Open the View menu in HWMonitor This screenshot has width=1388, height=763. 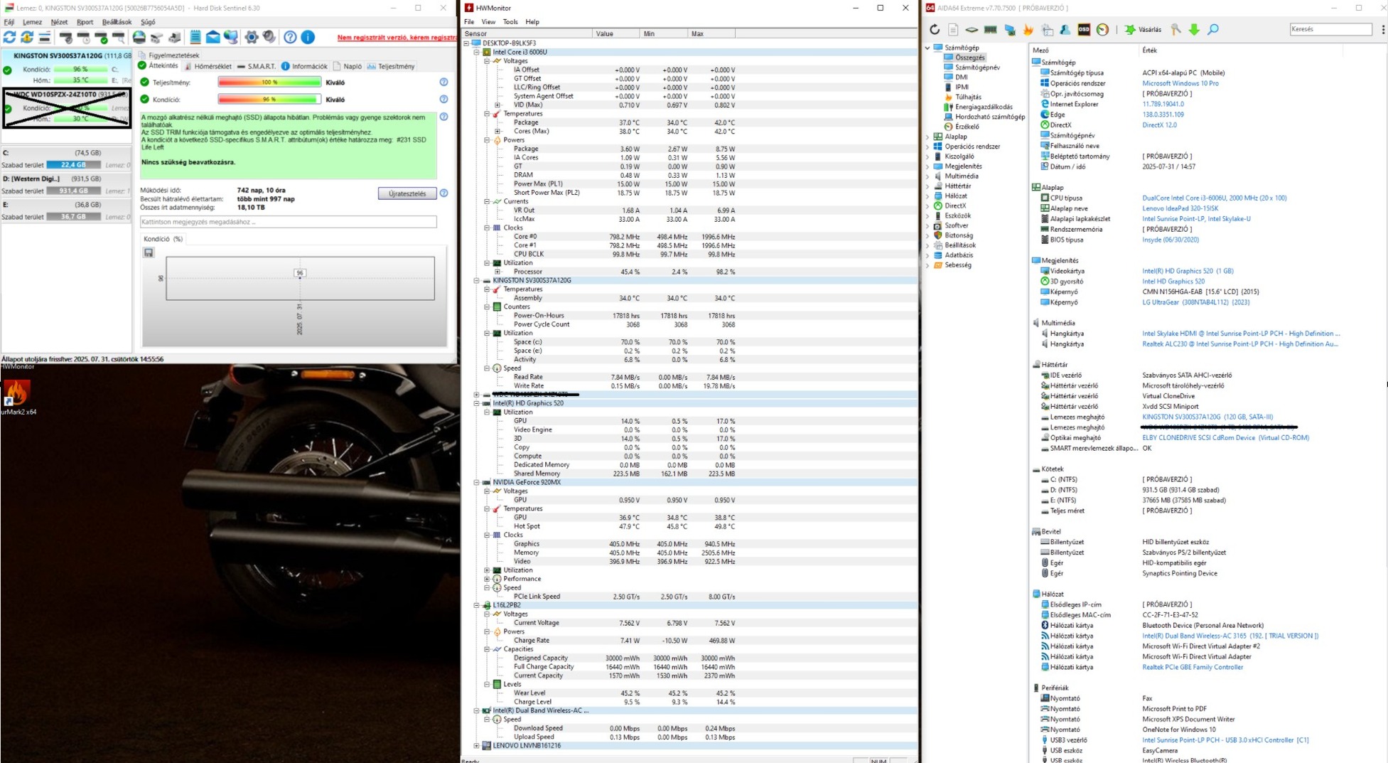pos(488,22)
